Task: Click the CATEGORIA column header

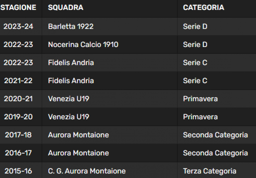Action: pos(204,7)
